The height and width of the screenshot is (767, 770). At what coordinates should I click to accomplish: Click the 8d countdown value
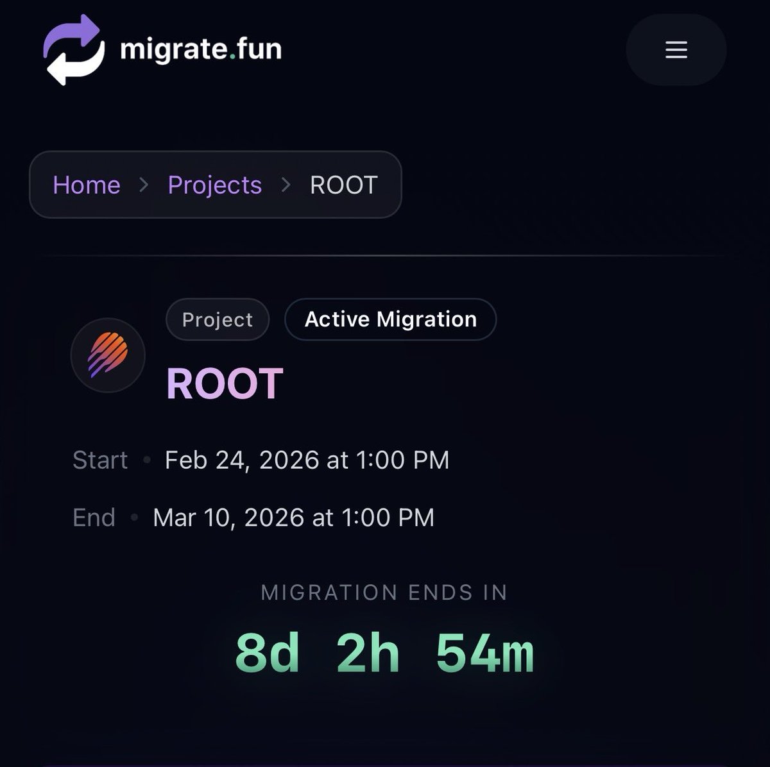[268, 653]
